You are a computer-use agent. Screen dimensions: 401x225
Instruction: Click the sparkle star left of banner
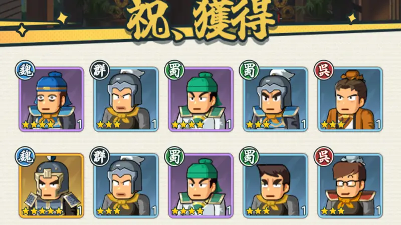(x=62, y=18)
